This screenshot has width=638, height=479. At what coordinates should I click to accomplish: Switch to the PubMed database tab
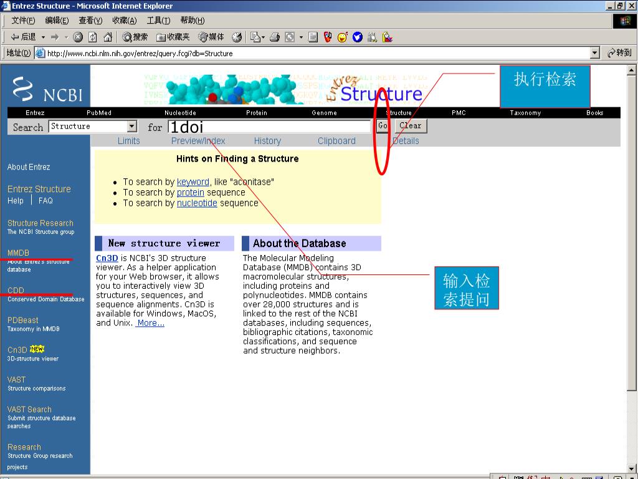tap(99, 113)
